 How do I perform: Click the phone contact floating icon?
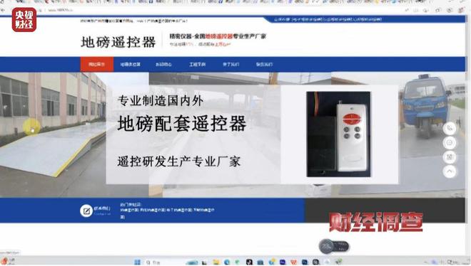pyautogui.click(x=450, y=128)
